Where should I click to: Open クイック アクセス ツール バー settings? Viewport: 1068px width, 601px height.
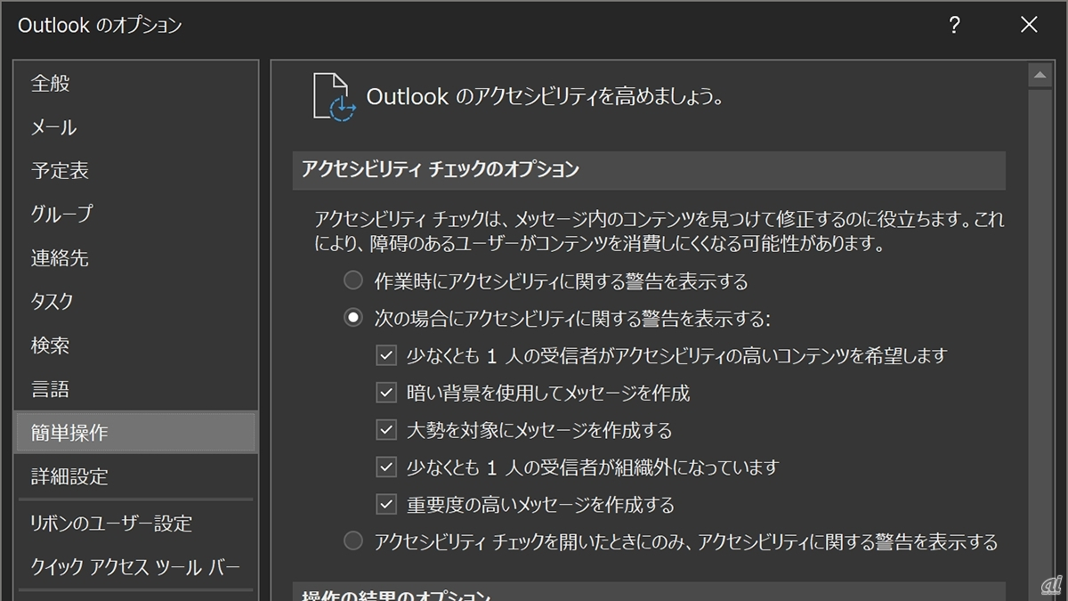(x=136, y=567)
